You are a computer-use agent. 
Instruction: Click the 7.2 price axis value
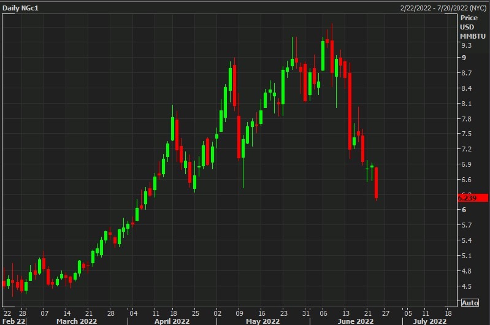tap(466, 149)
